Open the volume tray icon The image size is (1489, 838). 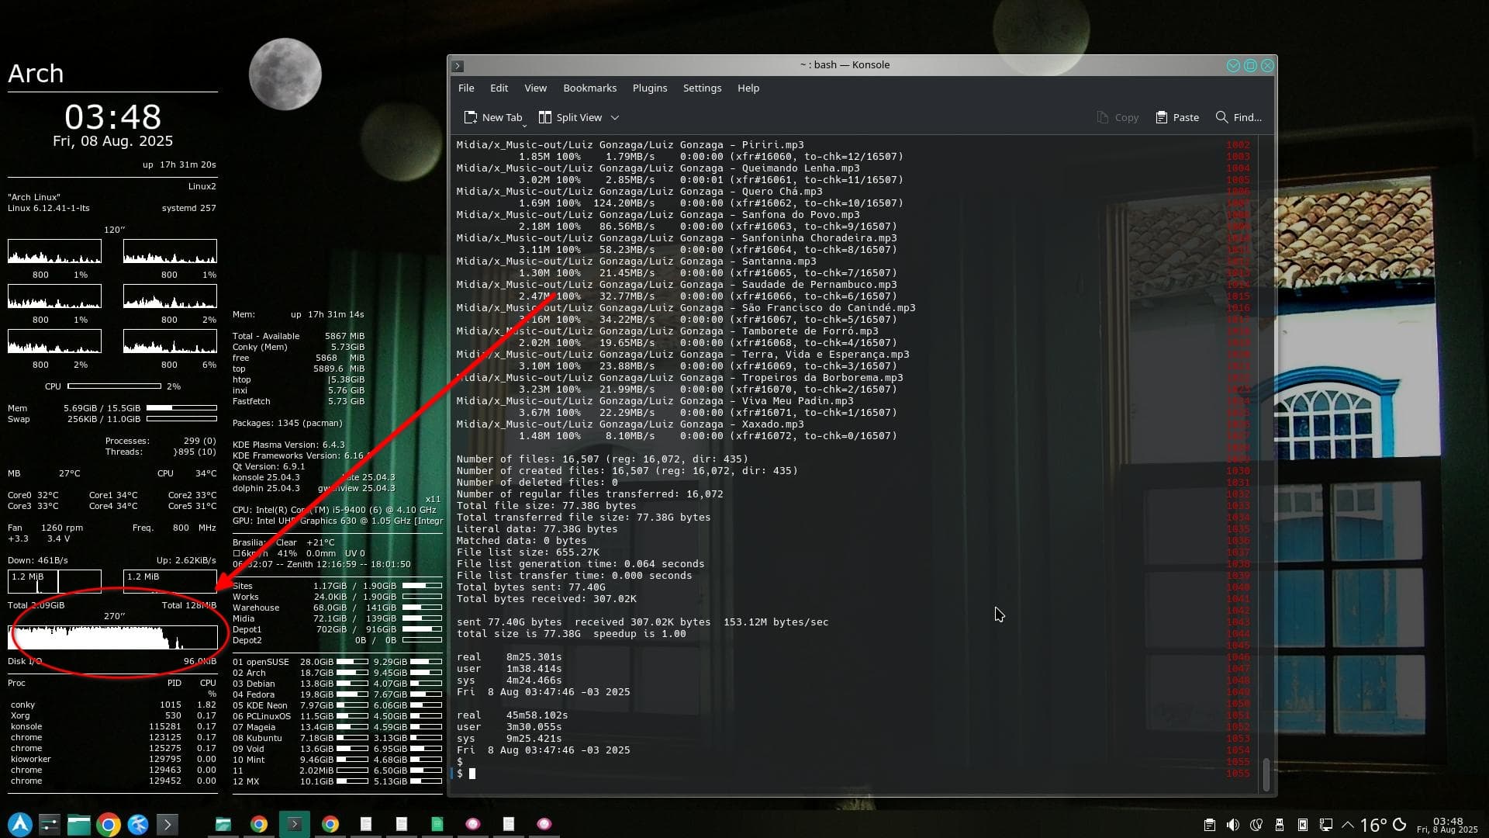1232,825
